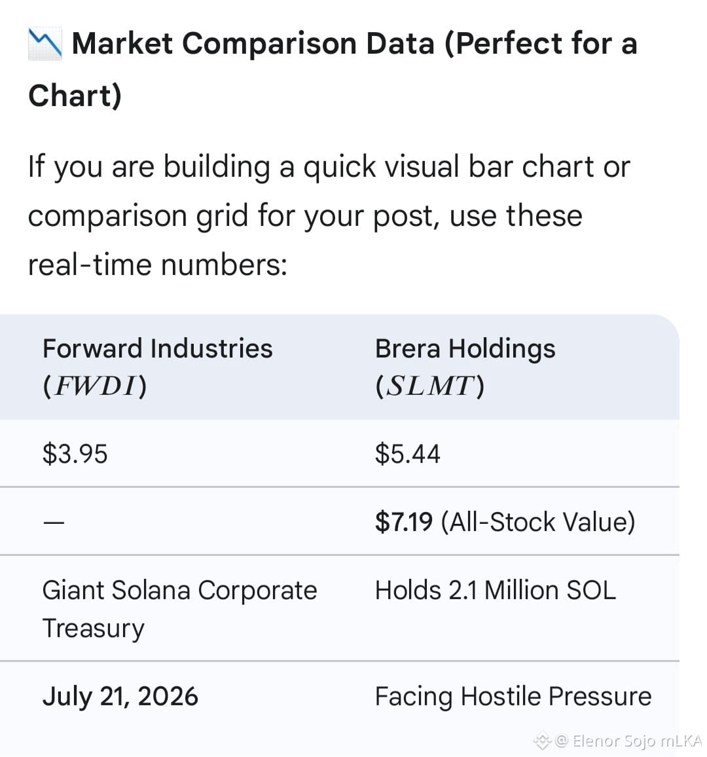Image resolution: width=707 pixels, height=757 pixels.
Task: Click the intro paragraph about real-time numbers
Action: pyautogui.click(x=329, y=215)
